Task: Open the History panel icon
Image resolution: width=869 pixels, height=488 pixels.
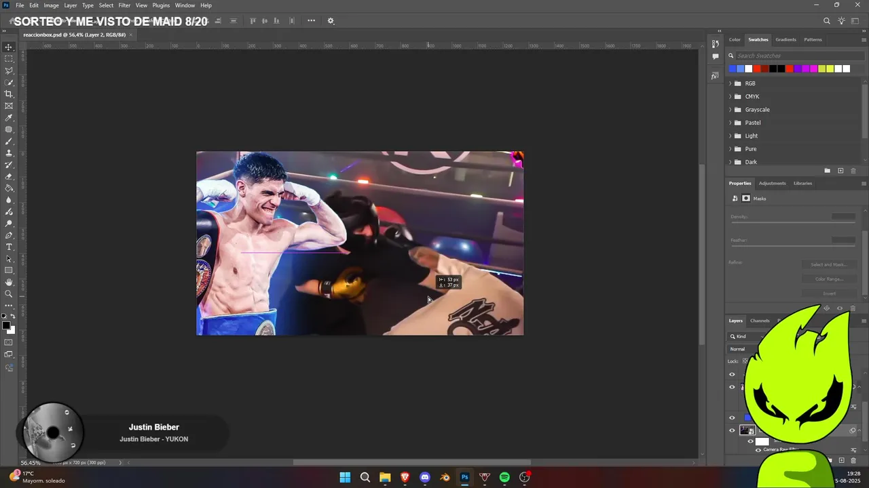Action: pos(715,43)
